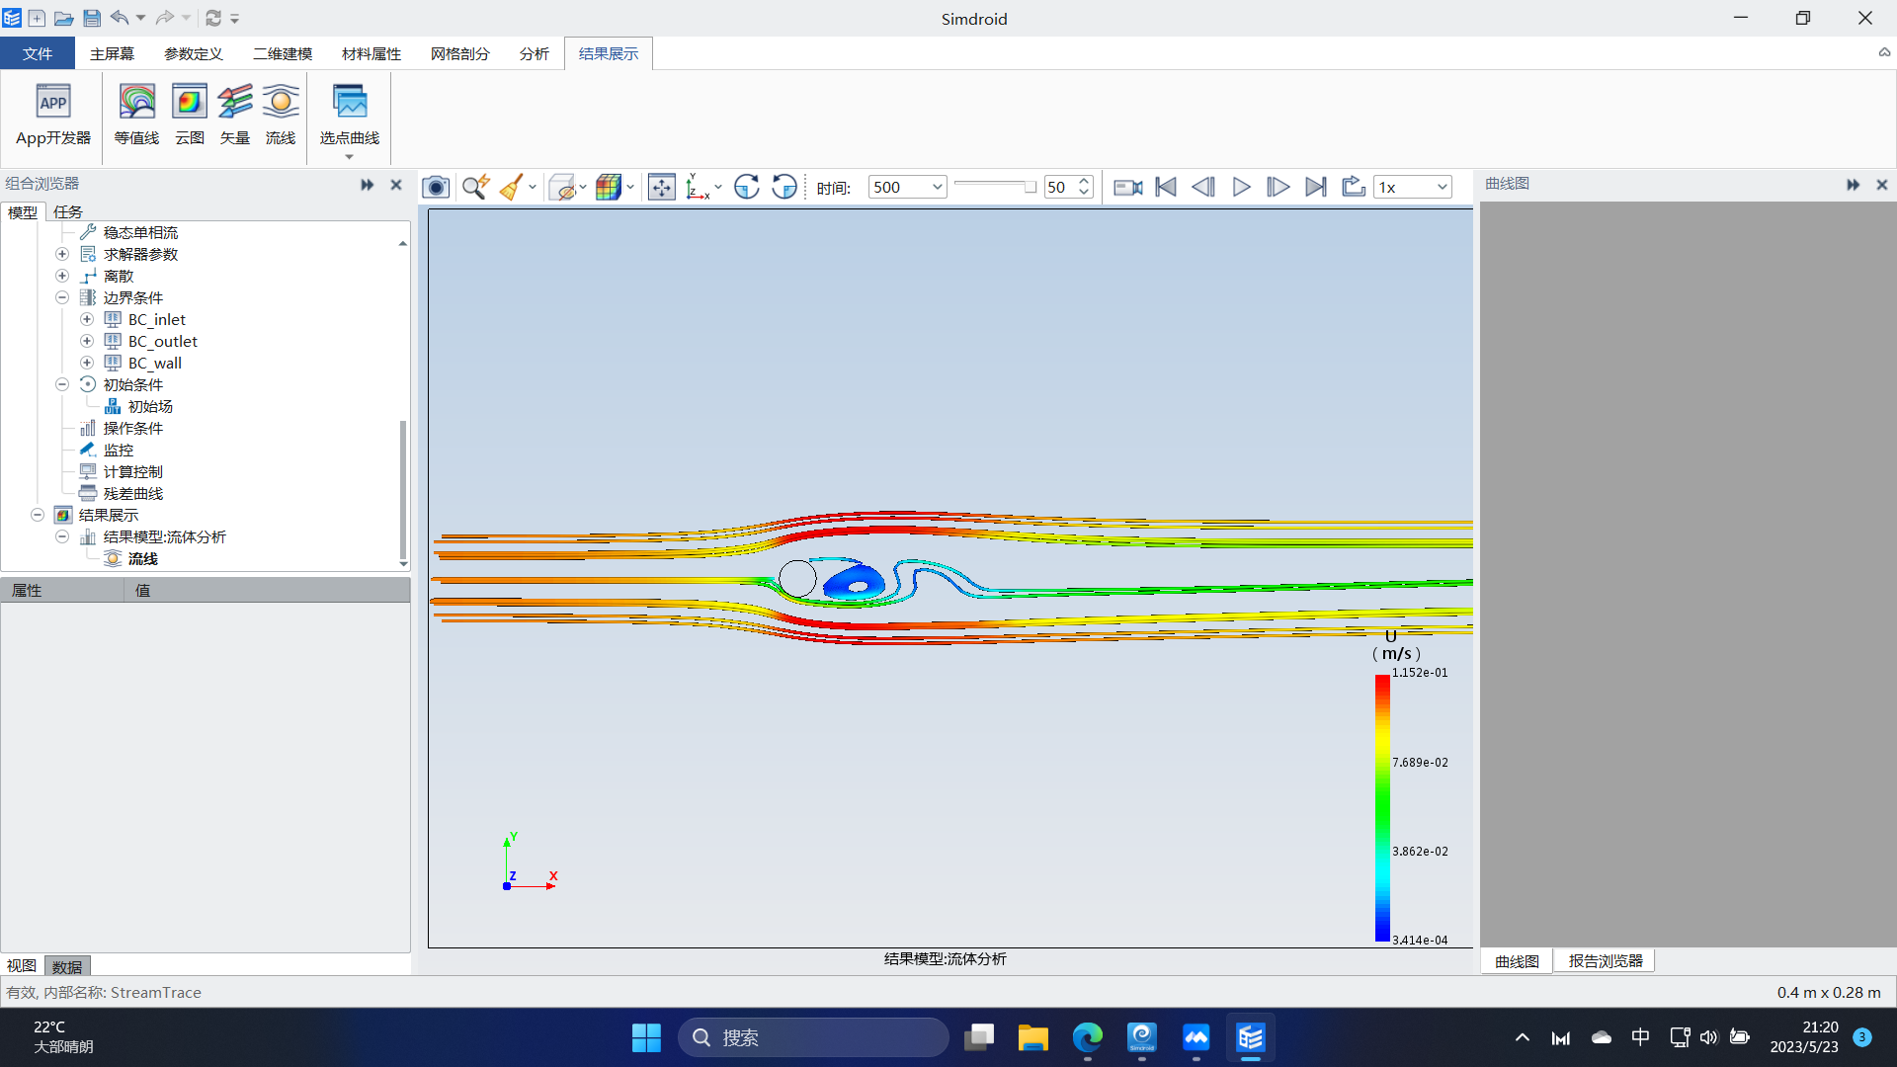The image size is (1897, 1067).
Task: Click the Windows Start button
Action: 646,1037
